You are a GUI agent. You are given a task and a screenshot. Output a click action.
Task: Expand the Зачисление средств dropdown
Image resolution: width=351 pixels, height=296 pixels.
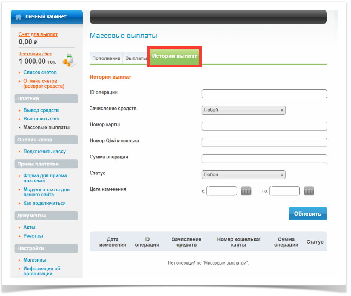click(x=243, y=110)
